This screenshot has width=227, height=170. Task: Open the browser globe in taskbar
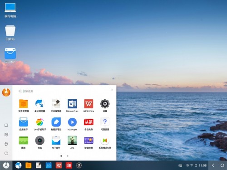coord(18,165)
